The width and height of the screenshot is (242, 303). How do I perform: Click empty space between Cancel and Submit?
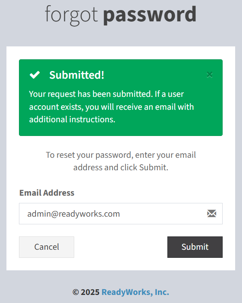[121, 247]
